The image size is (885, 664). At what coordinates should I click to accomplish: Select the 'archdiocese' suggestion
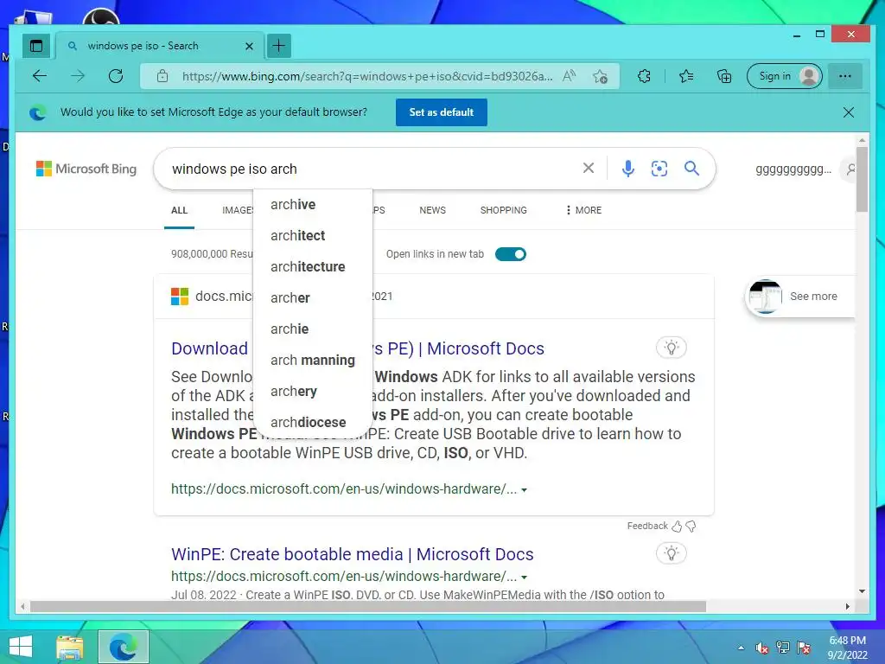[x=313, y=422]
